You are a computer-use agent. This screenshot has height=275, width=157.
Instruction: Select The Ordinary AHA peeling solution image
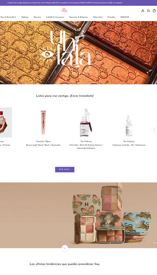(86, 123)
